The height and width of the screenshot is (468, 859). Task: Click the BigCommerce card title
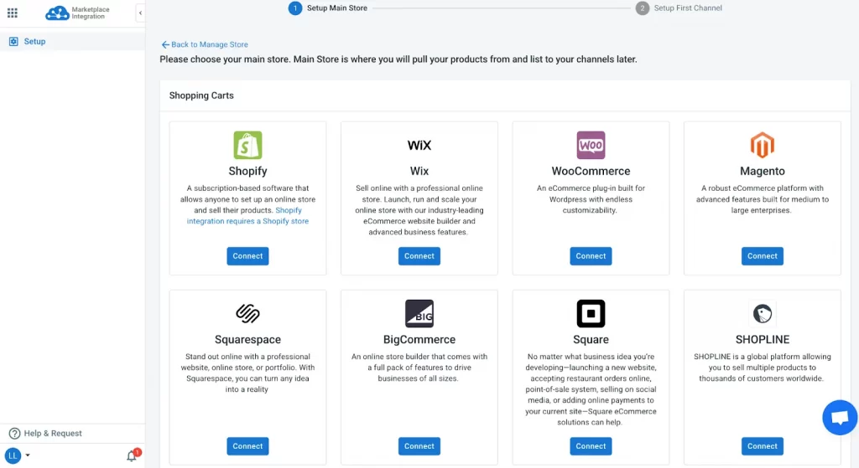pos(419,340)
